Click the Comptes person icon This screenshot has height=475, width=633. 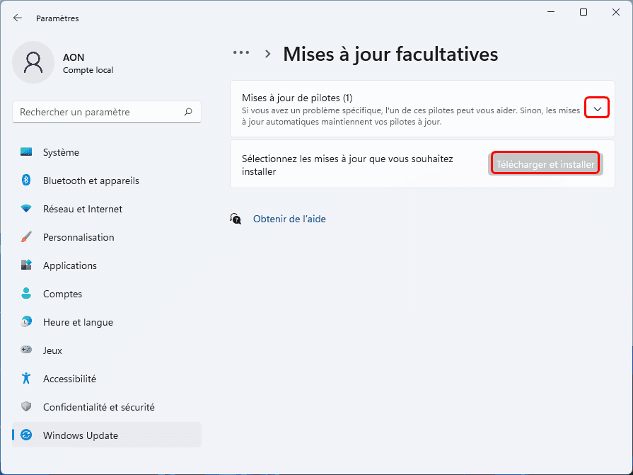tap(27, 294)
